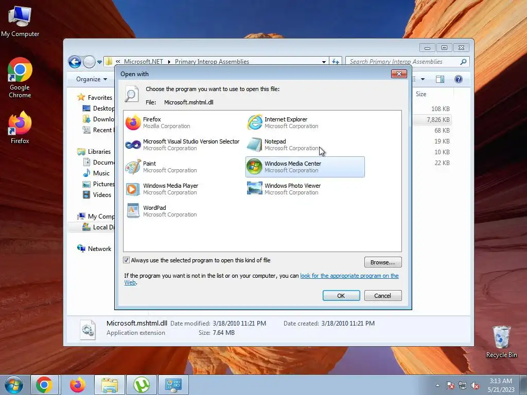Follow the look for appropriate program link
The width and height of the screenshot is (527, 395).
pyautogui.click(x=349, y=276)
